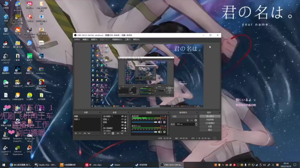Open ARMOURY CRATE desktop shortcut
300x168 pixels.
pyautogui.click(x=6, y=59)
